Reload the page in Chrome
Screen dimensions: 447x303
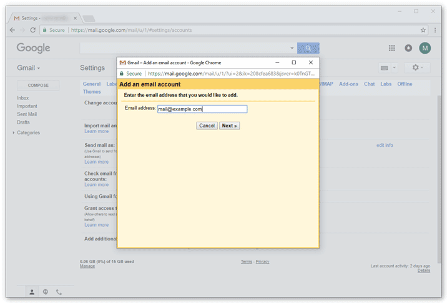(x=34, y=29)
